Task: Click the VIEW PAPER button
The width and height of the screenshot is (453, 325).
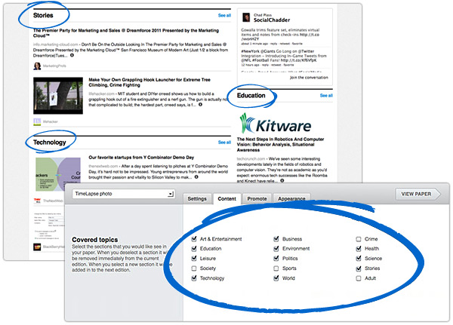Action: coord(417,194)
